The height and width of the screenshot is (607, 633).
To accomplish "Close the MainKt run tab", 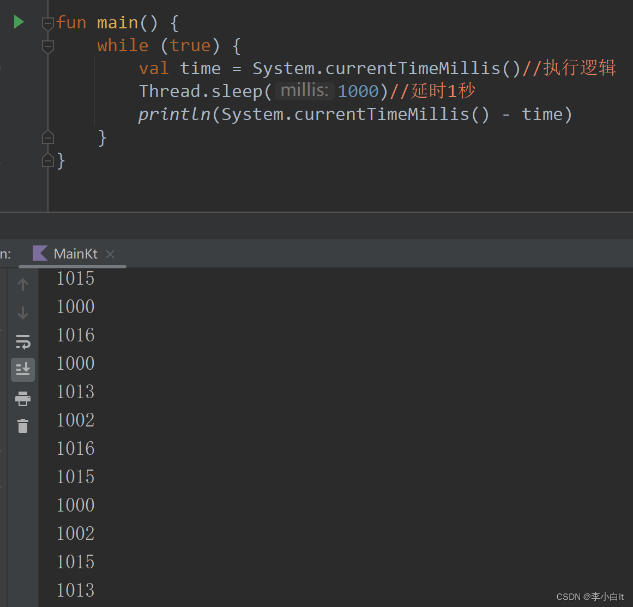I will pyautogui.click(x=110, y=254).
